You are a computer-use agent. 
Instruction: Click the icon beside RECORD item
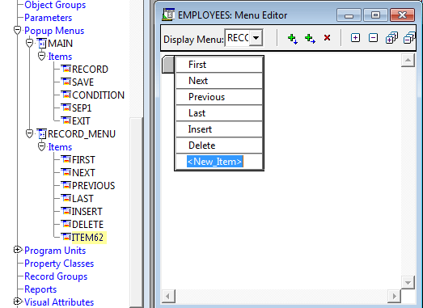click(66, 69)
